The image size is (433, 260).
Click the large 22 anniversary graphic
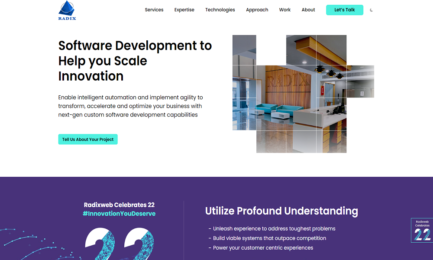tap(119, 244)
